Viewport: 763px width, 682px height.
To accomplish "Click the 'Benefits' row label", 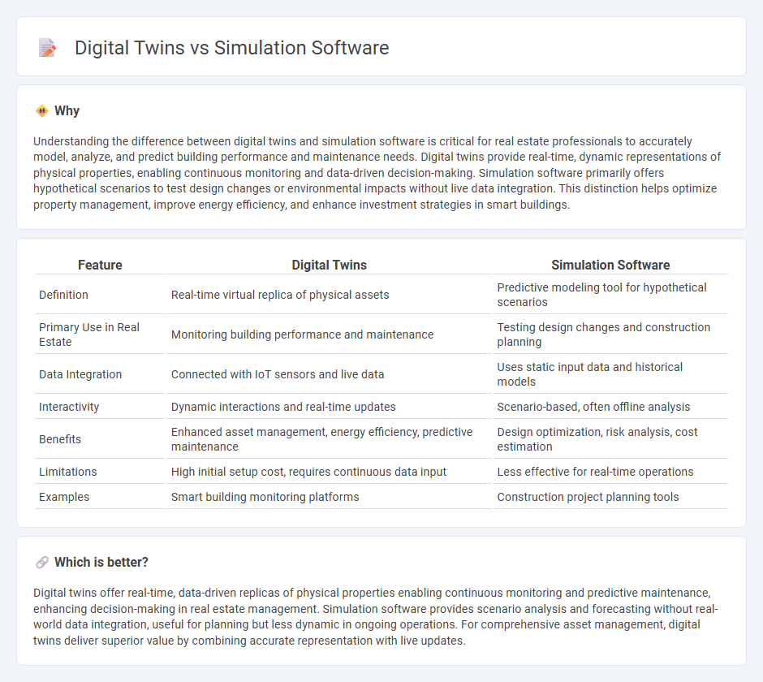I will coord(60,439).
